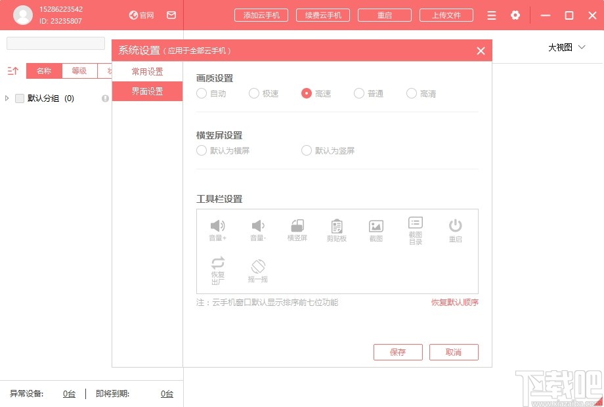Select the 高清 quality radio button
The width and height of the screenshot is (604, 407).
[x=411, y=93]
